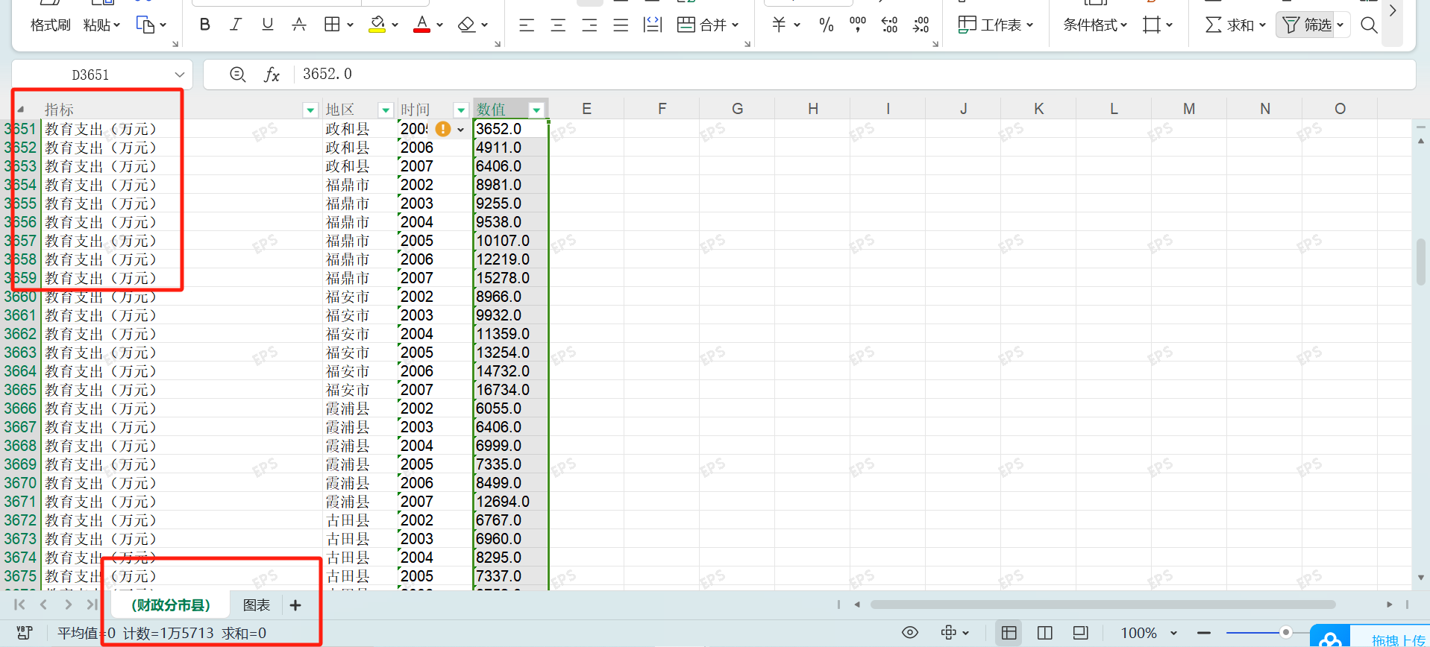Open the font color dropdown arrow
The width and height of the screenshot is (1430, 647).
440,25
